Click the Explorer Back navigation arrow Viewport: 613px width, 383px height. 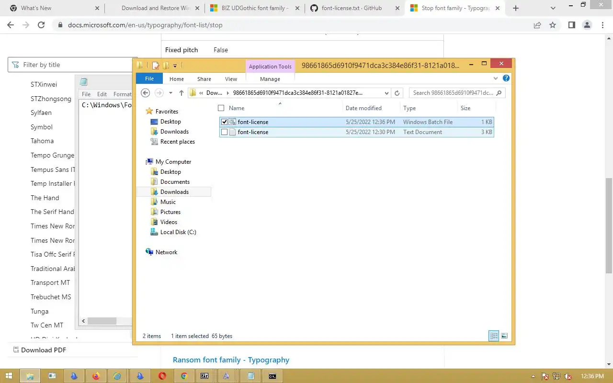coord(146,93)
